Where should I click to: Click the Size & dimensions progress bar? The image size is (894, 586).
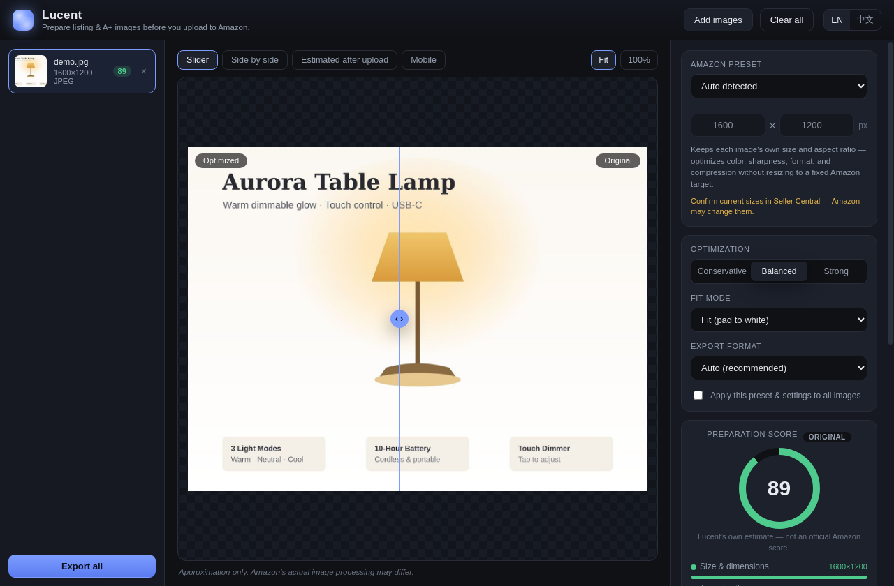coord(779,577)
